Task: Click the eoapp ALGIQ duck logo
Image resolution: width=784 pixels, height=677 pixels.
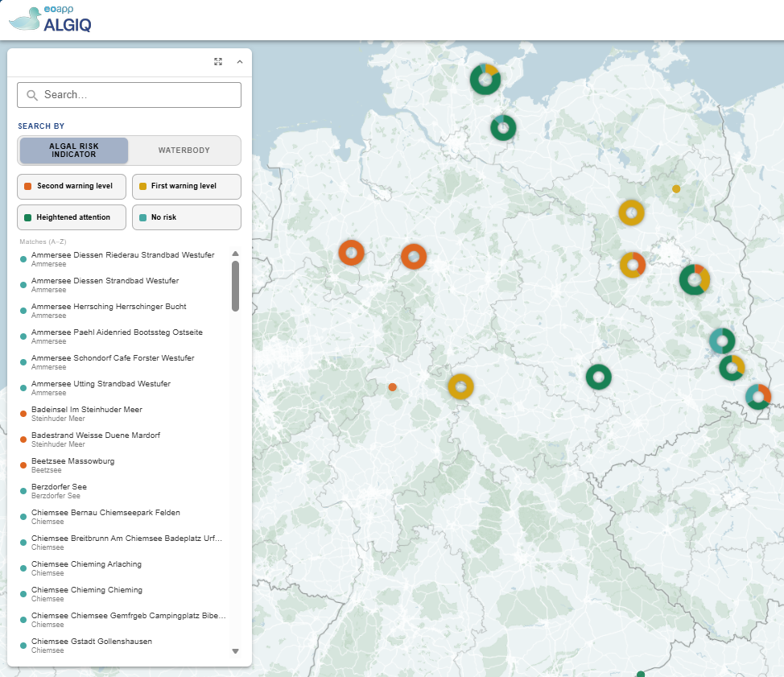Action: point(51,19)
